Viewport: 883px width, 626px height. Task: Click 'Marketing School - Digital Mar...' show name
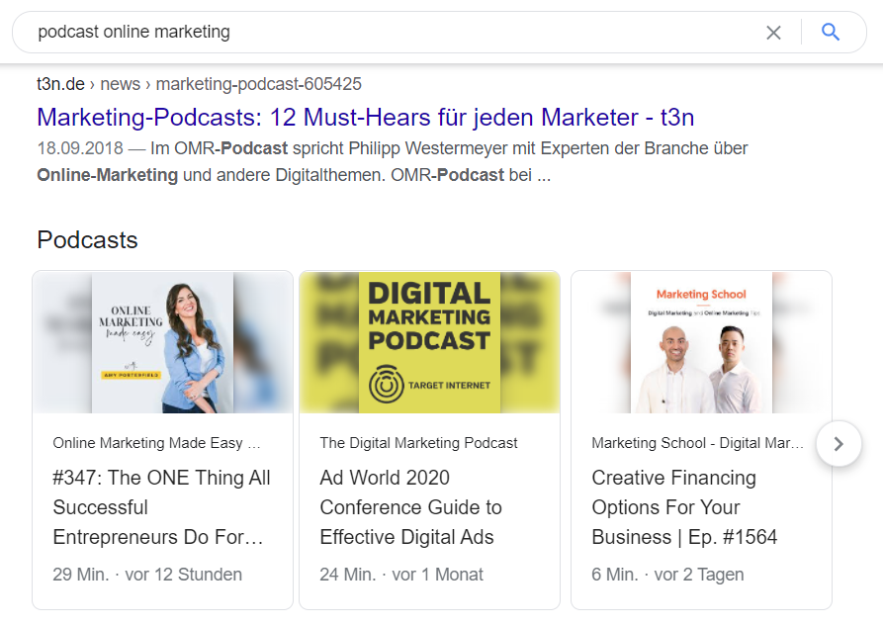[x=697, y=443]
